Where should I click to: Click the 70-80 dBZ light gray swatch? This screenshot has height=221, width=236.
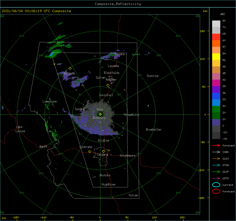coord(216,24)
